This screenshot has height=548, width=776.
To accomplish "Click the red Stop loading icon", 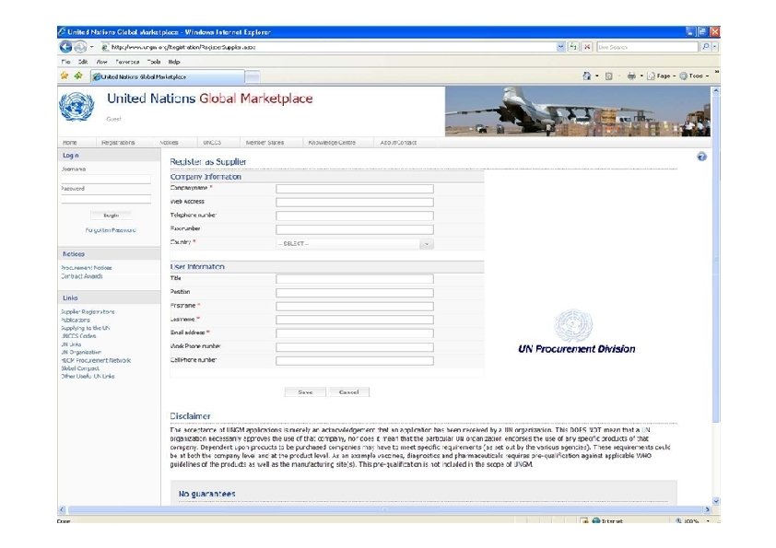I will click(x=587, y=47).
